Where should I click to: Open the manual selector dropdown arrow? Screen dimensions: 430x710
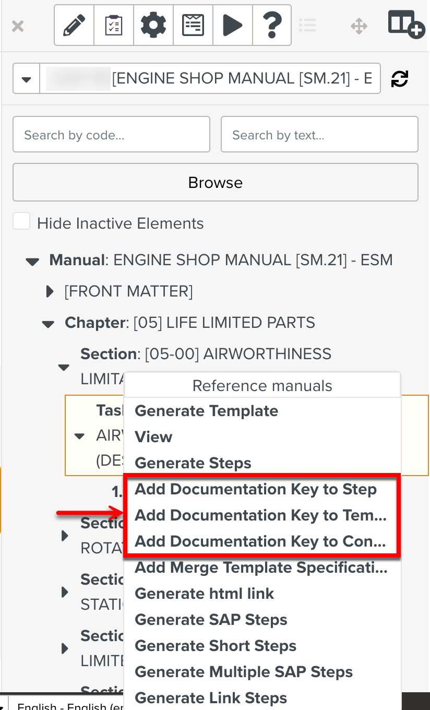click(x=26, y=78)
